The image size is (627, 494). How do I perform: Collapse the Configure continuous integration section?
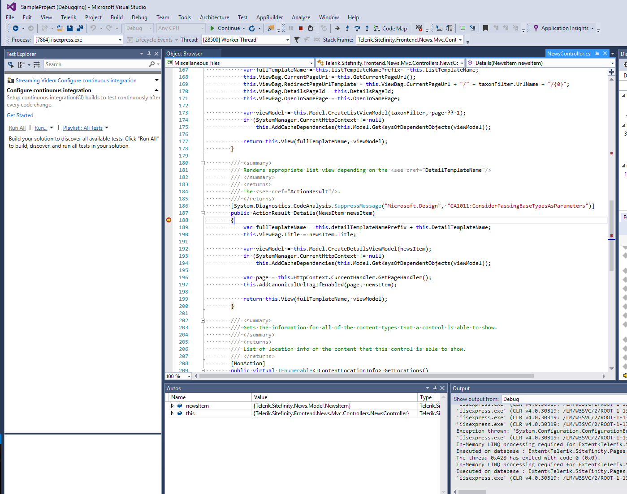click(156, 90)
